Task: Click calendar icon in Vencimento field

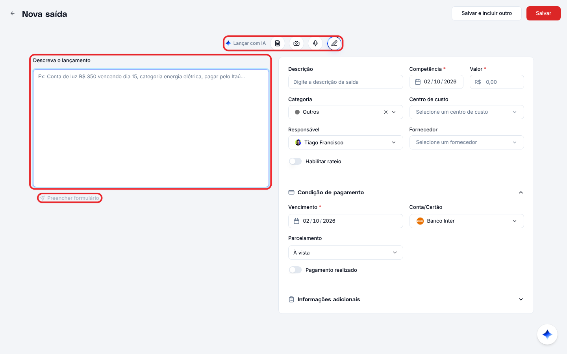Action: (296, 221)
